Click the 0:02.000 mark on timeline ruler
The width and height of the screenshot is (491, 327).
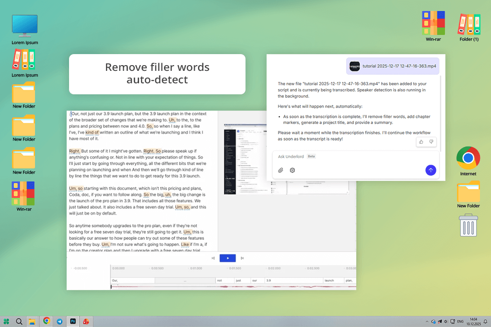(274, 268)
